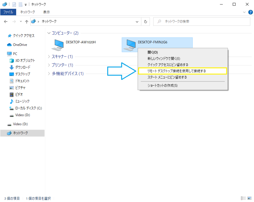
Task: Close the ネットワーク window
Action: point(247,4)
